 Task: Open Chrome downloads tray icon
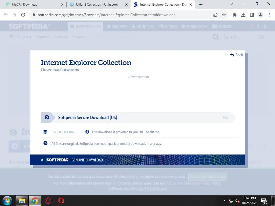coord(243,15)
